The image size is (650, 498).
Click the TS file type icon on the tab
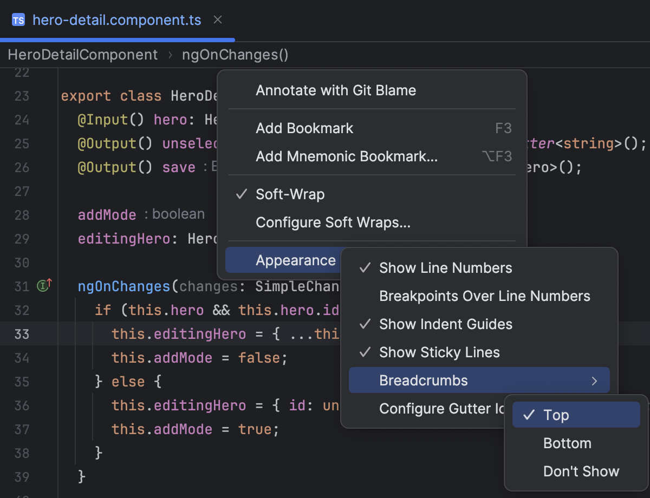(19, 20)
